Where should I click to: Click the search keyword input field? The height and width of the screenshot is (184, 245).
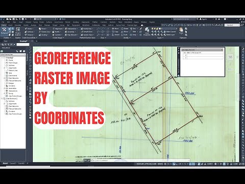point(184,19)
